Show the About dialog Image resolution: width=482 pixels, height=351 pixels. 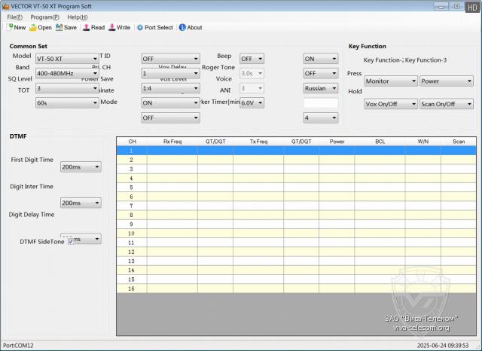[190, 27]
